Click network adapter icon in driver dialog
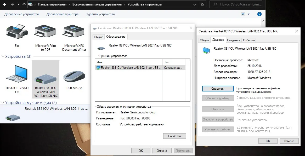Viewport: 305px width, 156px height. (x=206, y=50)
